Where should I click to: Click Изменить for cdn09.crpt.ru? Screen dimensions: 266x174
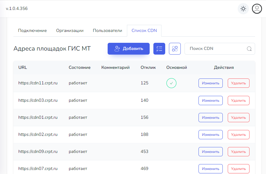(x=211, y=152)
